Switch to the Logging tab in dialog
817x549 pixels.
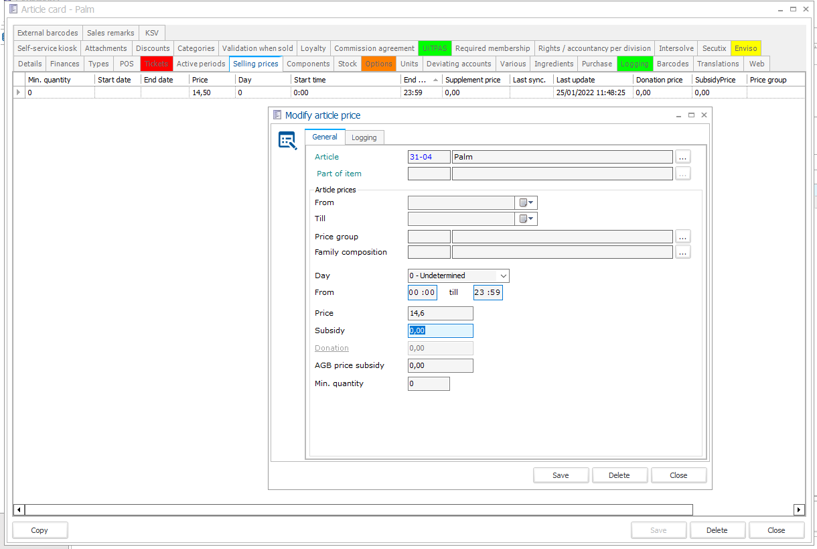pyautogui.click(x=364, y=137)
